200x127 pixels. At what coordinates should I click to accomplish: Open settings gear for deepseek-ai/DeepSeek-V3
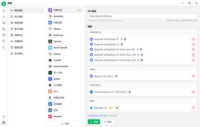[122, 44]
